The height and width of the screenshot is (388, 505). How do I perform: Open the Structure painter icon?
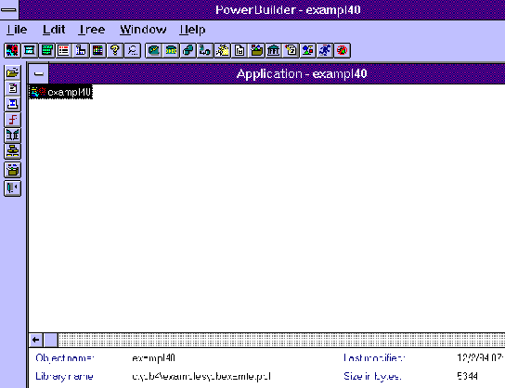tap(81, 50)
